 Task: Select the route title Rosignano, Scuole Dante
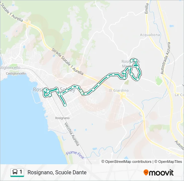[x=57, y=172]
